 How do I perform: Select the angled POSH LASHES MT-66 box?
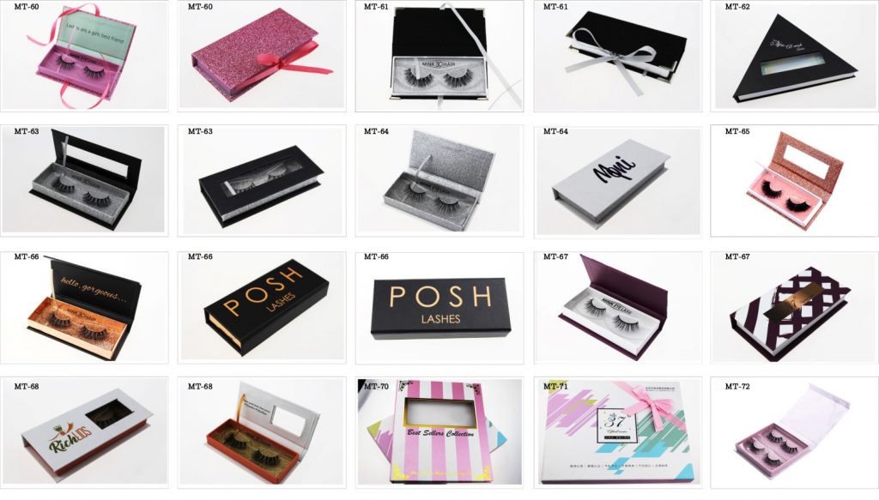[x=262, y=307]
